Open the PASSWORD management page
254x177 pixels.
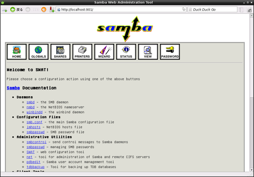(x=170, y=52)
